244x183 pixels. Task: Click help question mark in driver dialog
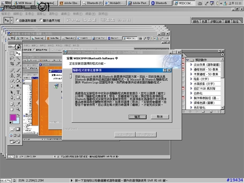tap(165, 70)
